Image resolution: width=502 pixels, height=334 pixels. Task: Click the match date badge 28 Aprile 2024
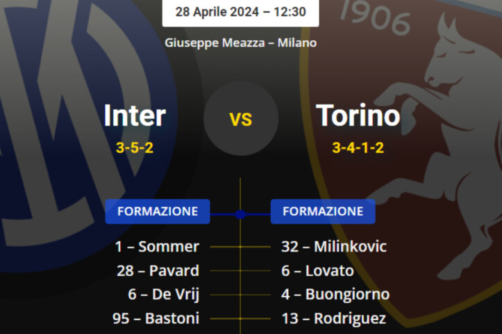pos(240,12)
